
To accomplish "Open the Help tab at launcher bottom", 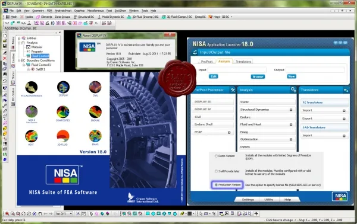I will (x=287, y=200).
